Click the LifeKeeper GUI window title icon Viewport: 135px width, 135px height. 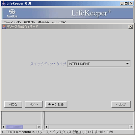pyautogui.click(x=3, y=3)
